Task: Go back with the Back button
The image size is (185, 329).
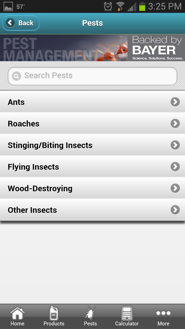Action: pos(21,23)
